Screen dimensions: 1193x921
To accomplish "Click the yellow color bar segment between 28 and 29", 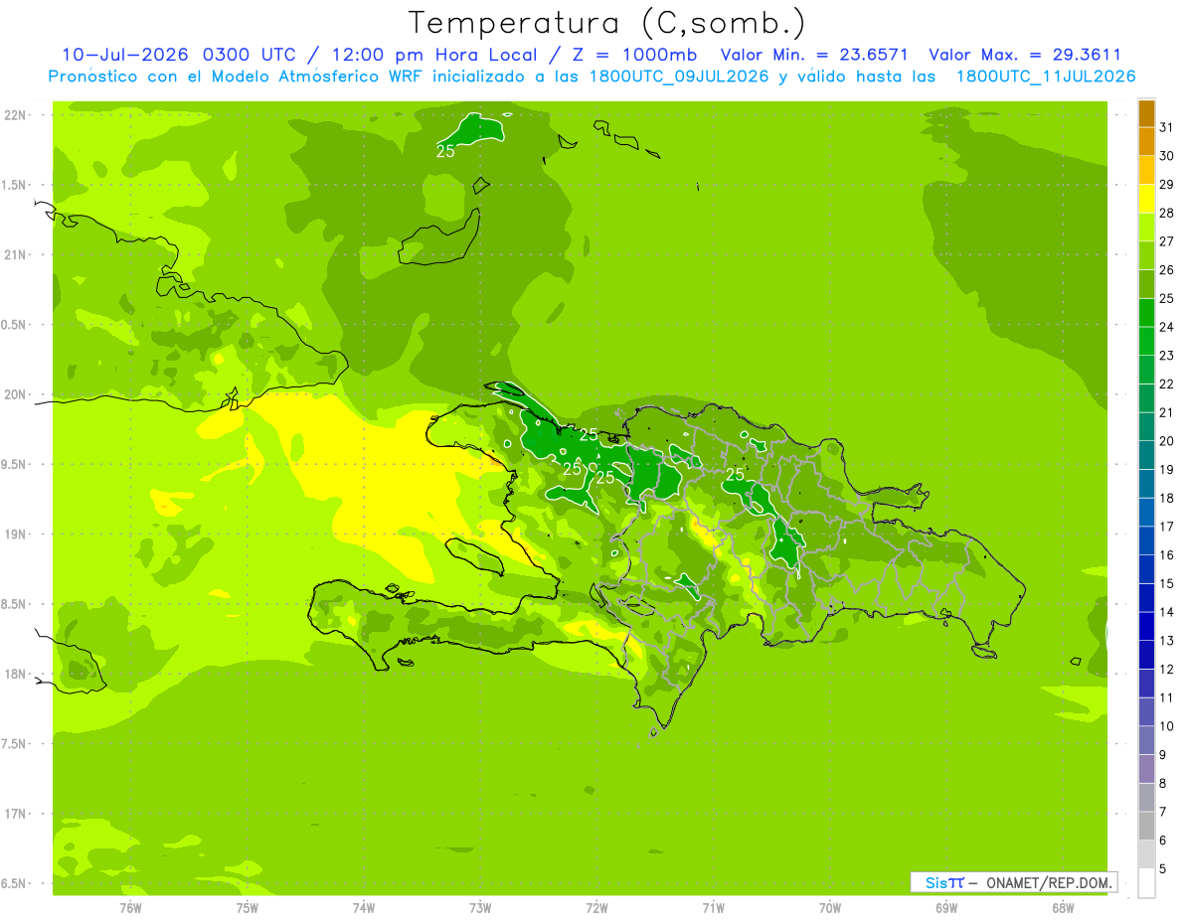I will 1146,199.
